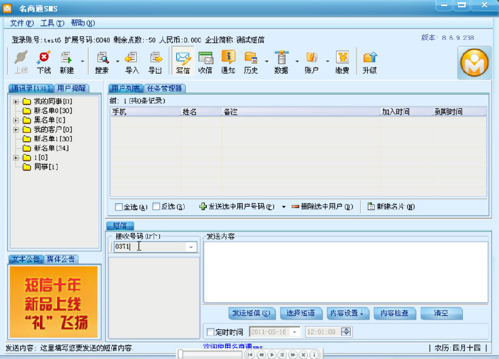The height and width of the screenshot is (359, 499).
Task: Open the schedule date dropdown arrow
Action: (x=295, y=332)
